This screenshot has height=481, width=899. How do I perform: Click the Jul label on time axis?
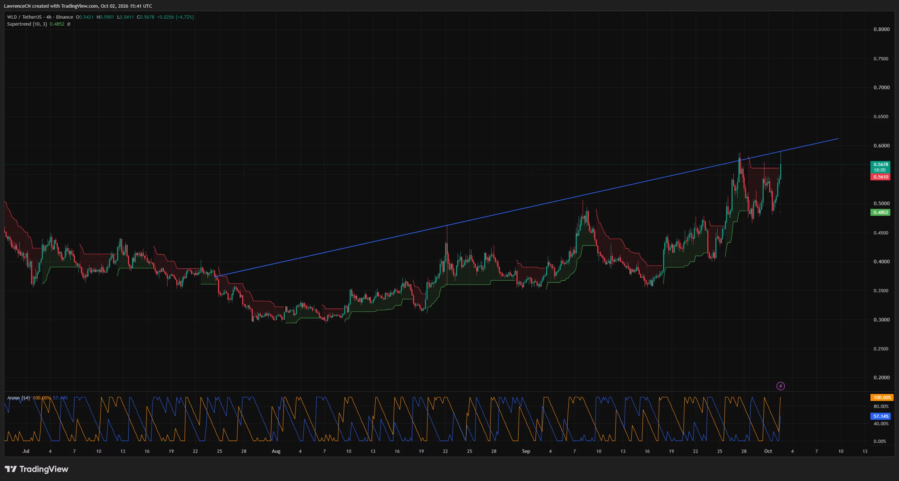pos(26,451)
